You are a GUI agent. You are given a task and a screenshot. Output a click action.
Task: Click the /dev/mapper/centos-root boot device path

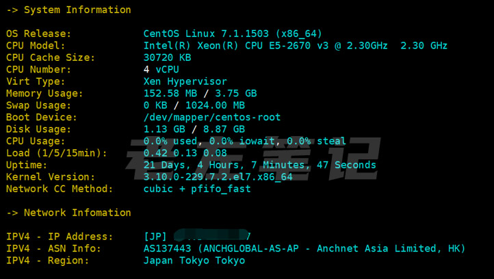tap(211, 117)
